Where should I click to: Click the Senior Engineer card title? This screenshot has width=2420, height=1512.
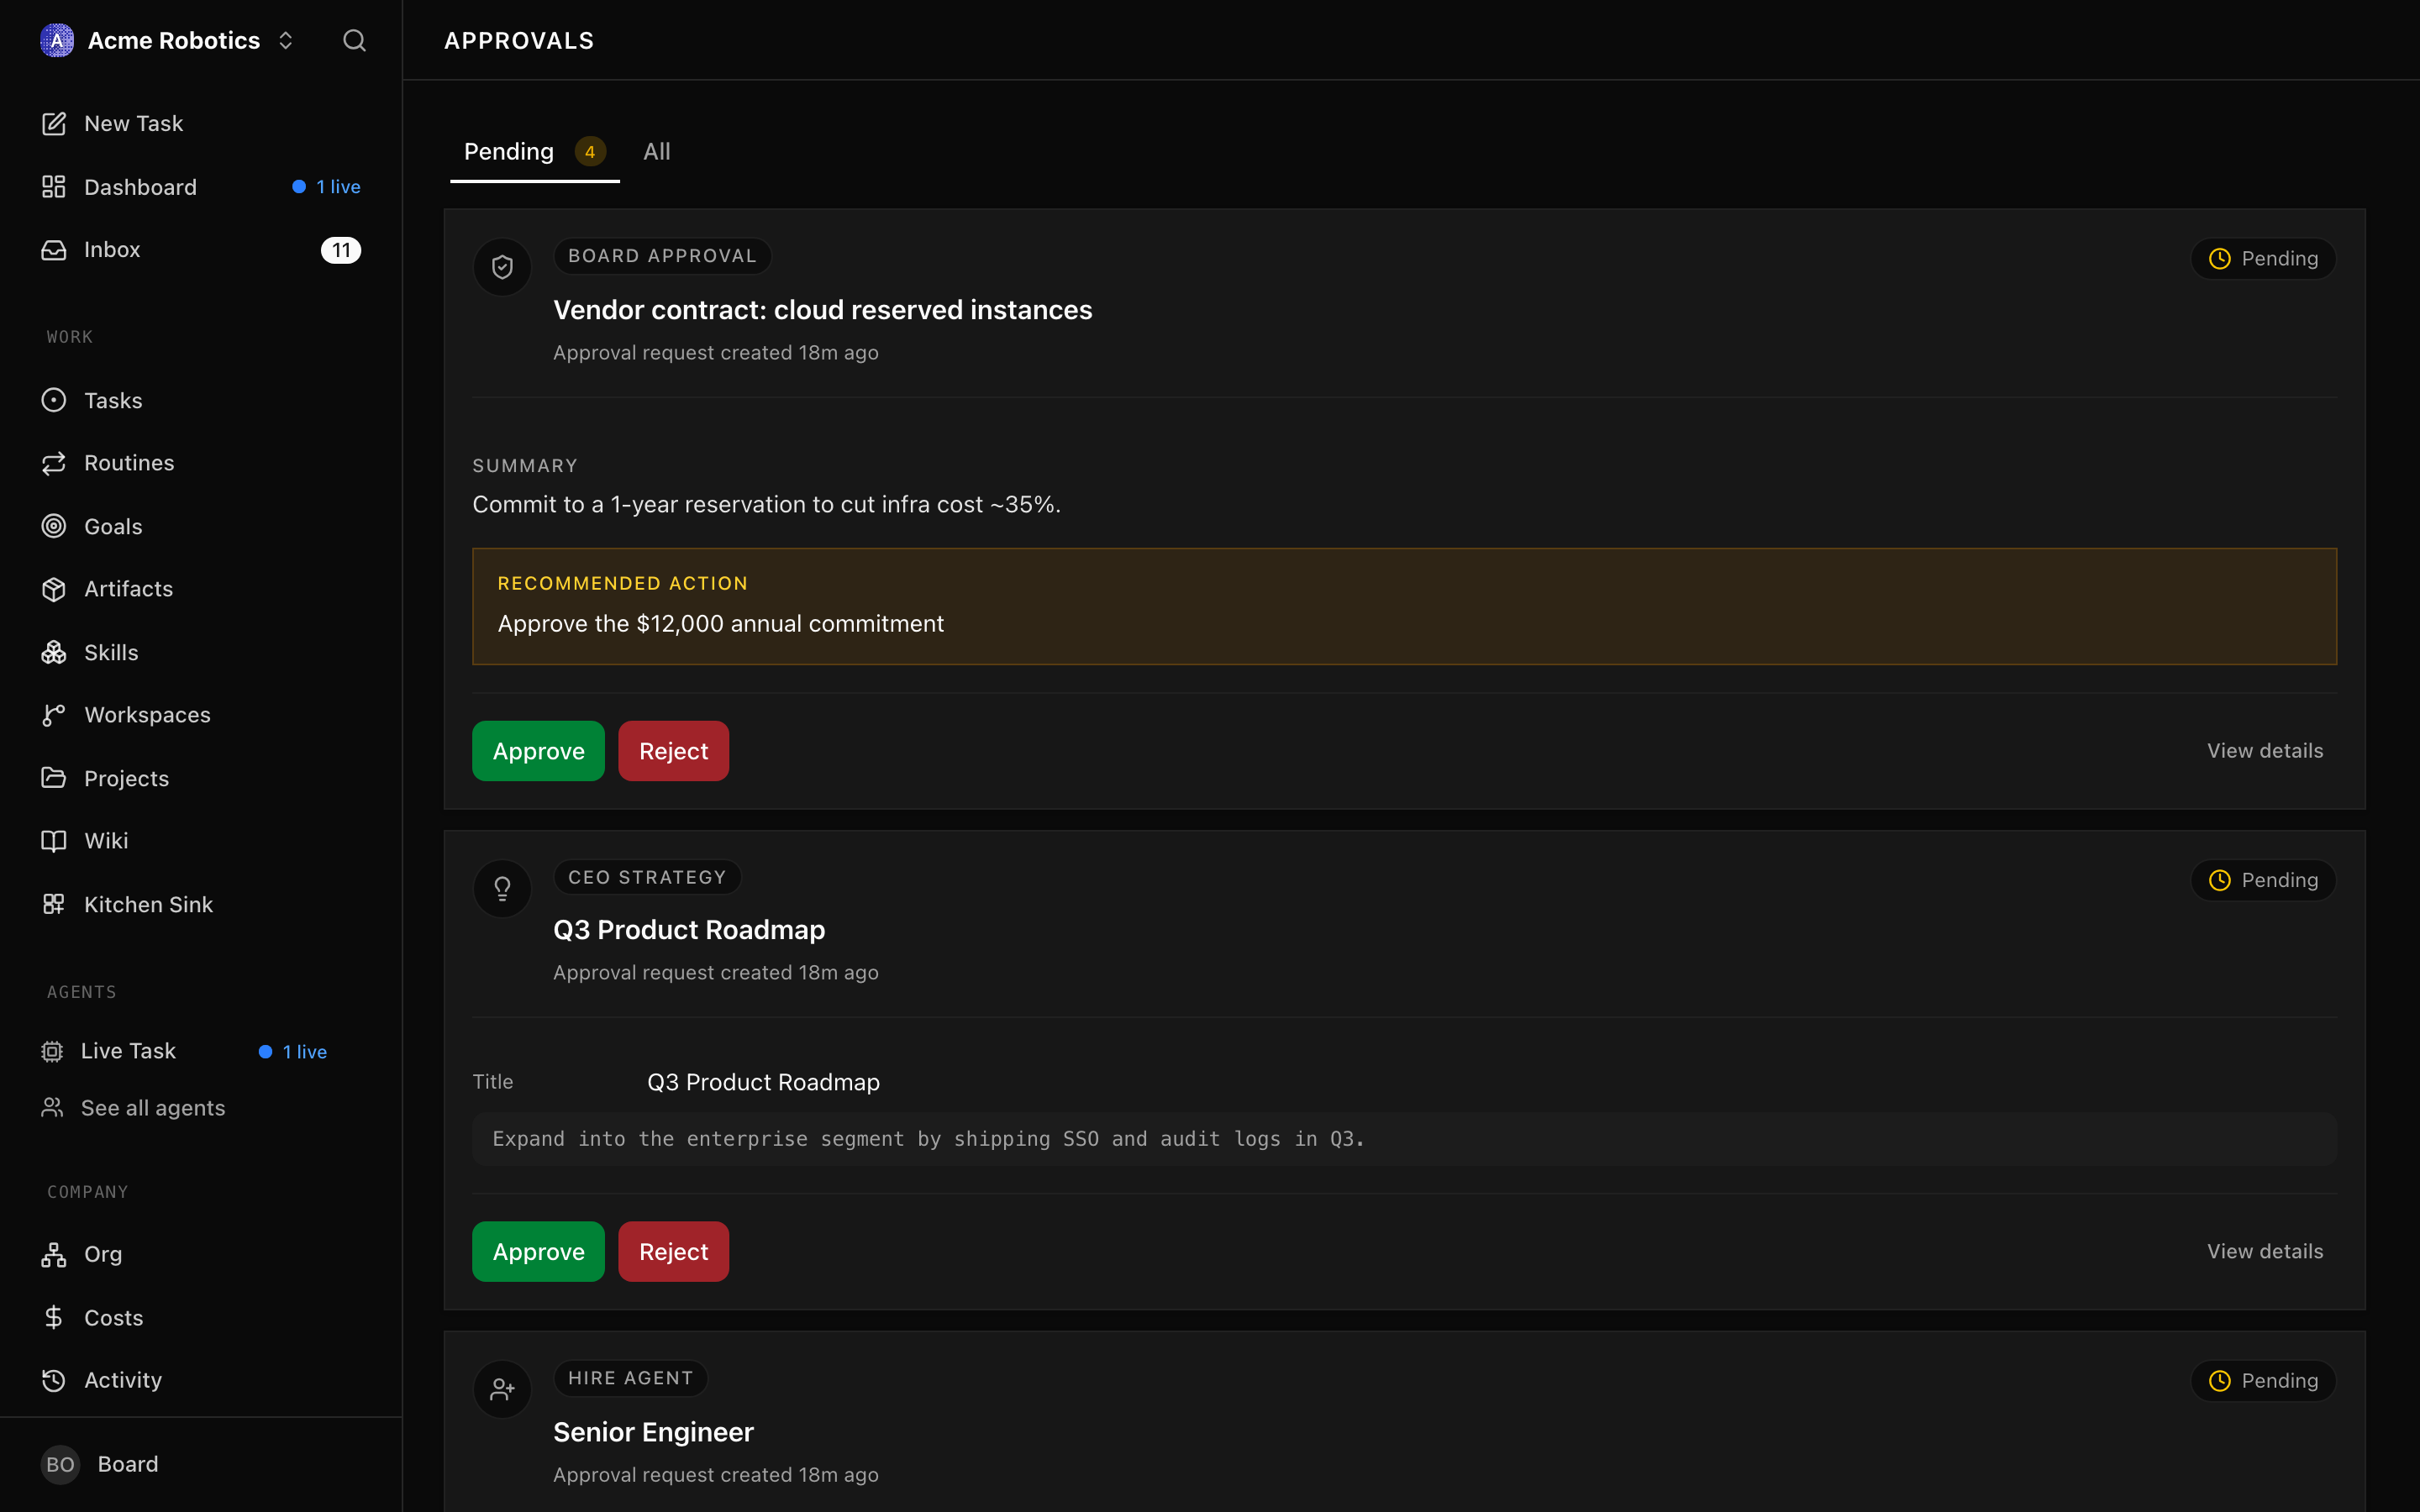click(x=653, y=1432)
